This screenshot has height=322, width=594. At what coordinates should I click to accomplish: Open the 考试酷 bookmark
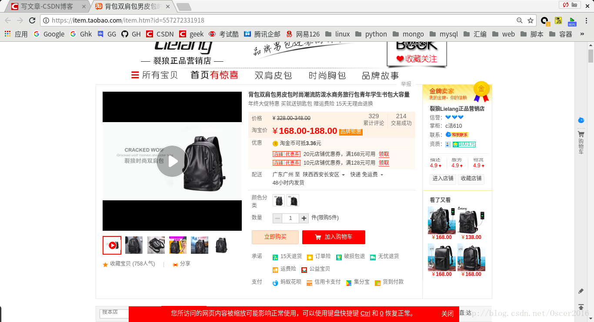click(224, 34)
